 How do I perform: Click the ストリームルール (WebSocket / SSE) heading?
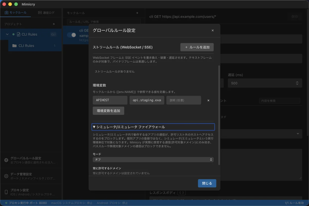123,47
